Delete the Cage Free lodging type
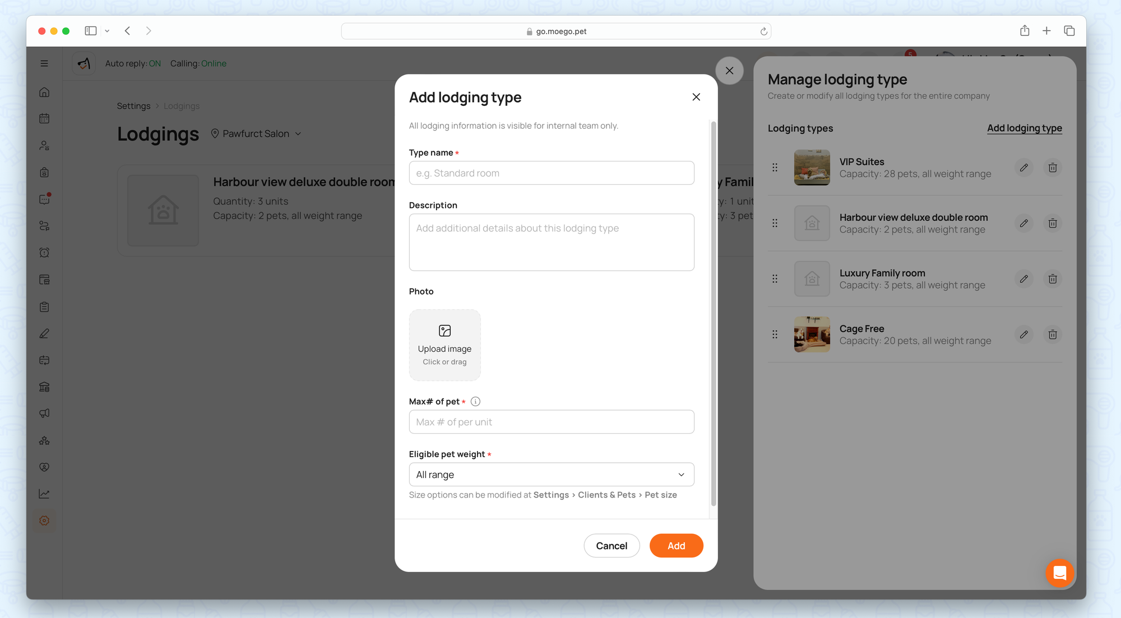1121x618 pixels. [x=1052, y=334]
